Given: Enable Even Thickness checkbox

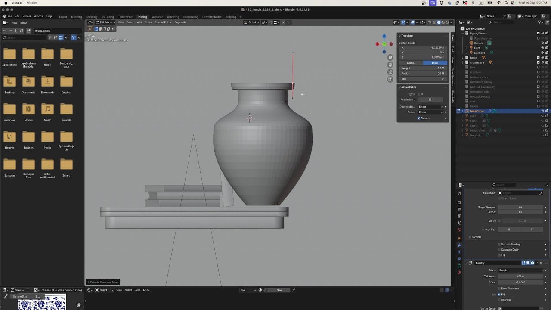Looking at the screenshot, I should (x=499, y=288).
